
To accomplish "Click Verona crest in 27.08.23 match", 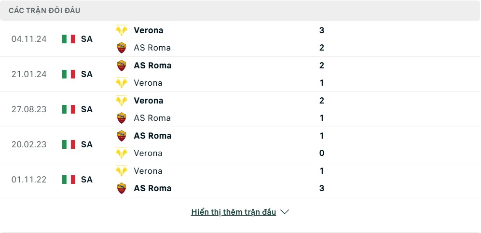I will tap(122, 101).
